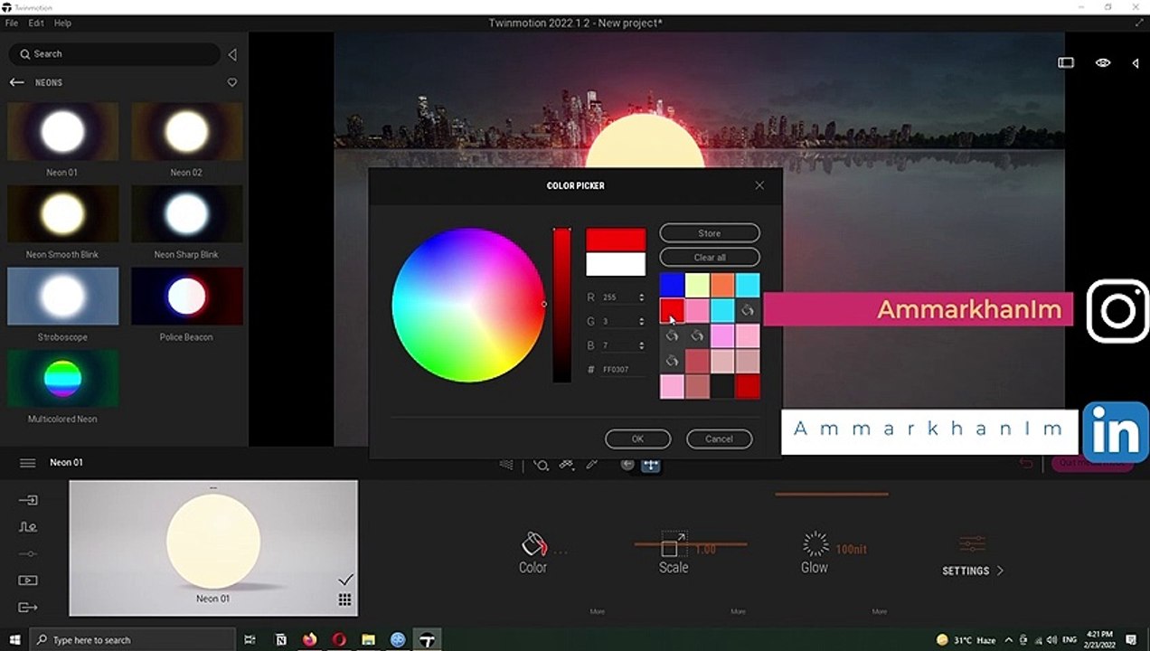Click the undo arrow icon
Viewport: 1150px width, 651px height.
pos(1026,463)
